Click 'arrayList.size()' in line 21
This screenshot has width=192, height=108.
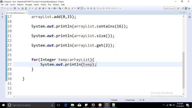click(x=92, y=36)
